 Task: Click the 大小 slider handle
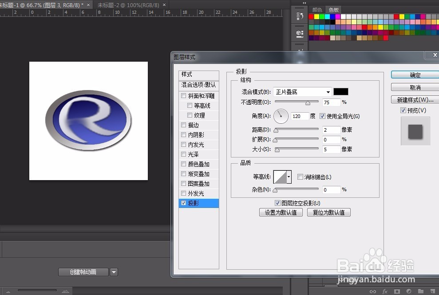point(277,150)
